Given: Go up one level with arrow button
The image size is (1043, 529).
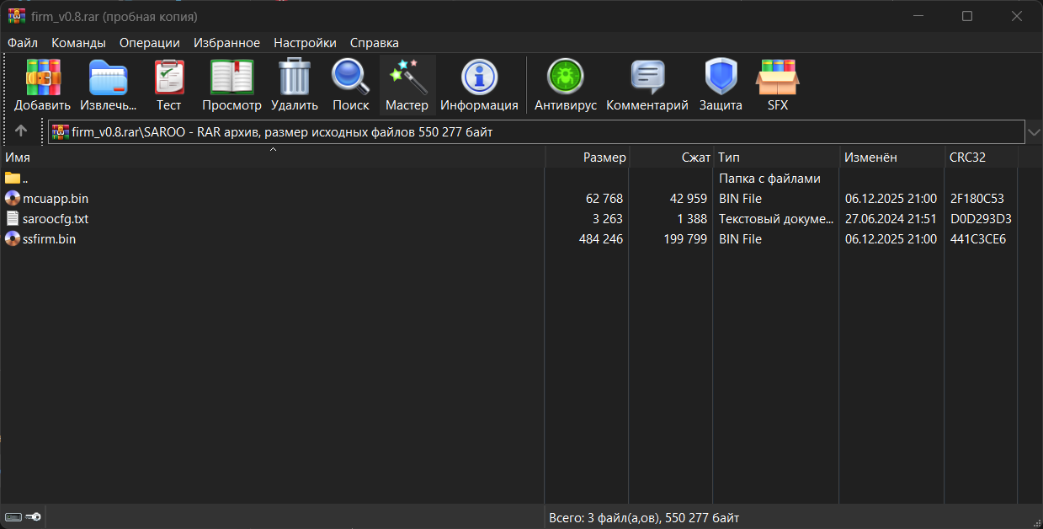Looking at the screenshot, I should 21,131.
